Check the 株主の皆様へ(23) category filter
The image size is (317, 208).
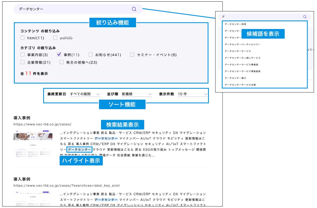click(62, 62)
